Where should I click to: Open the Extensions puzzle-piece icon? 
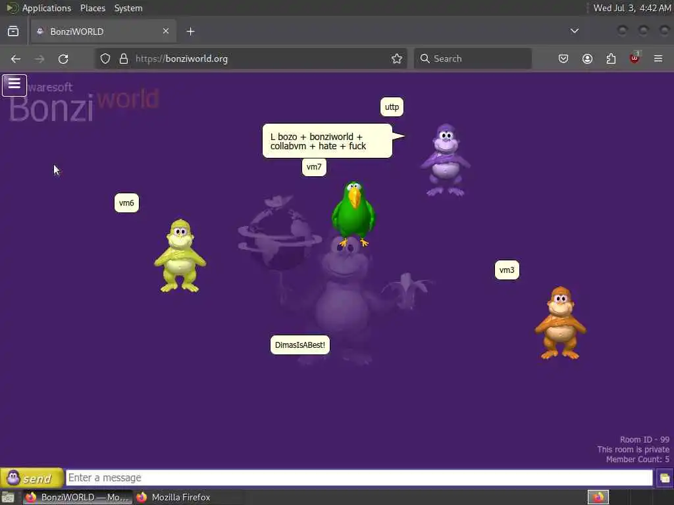pos(611,59)
